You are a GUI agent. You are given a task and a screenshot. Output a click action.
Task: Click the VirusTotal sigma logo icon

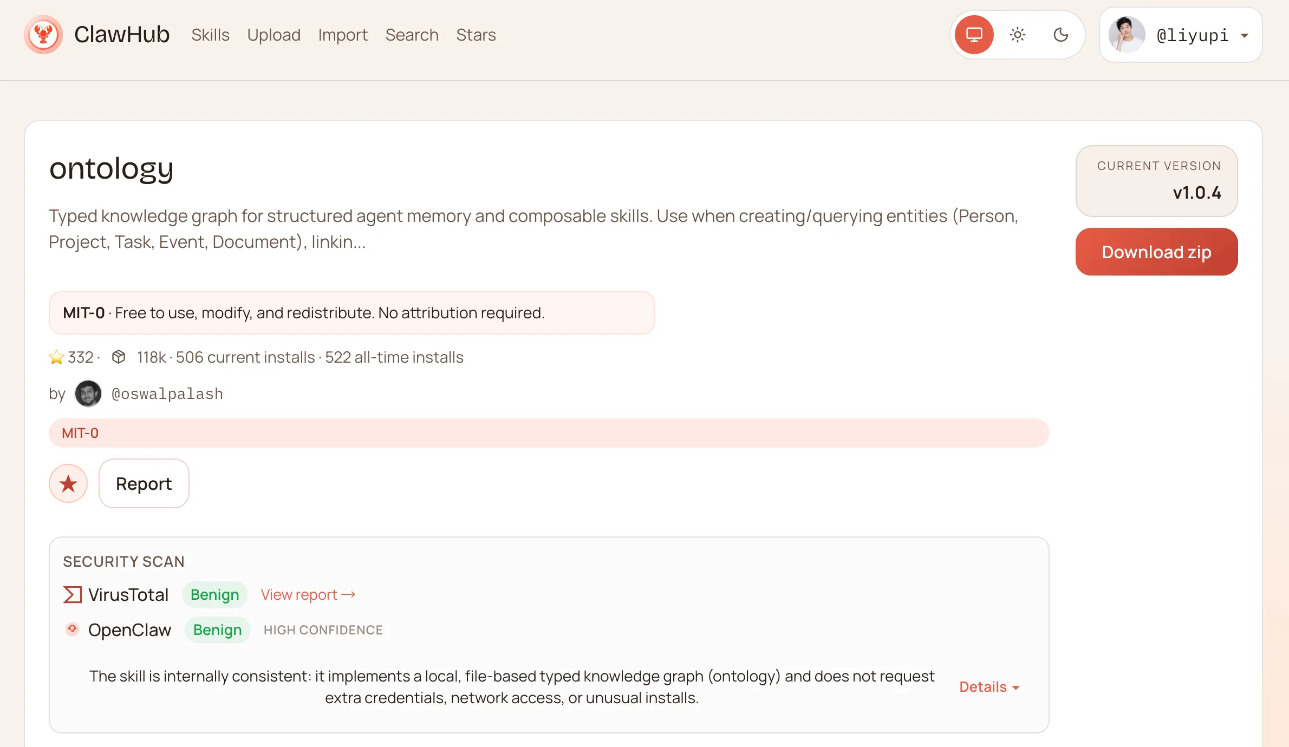point(72,594)
